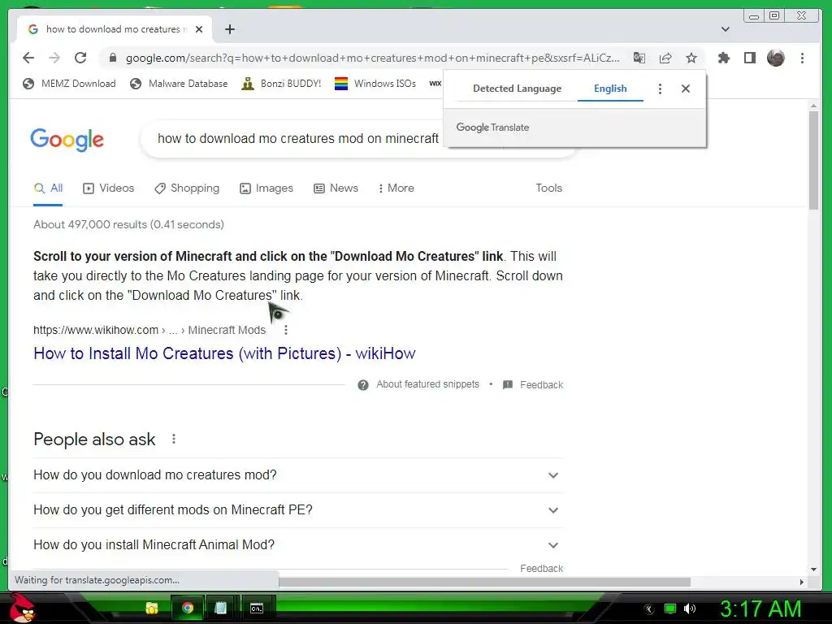Open the Windows ISOs bookmark
This screenshot has height=624, width=832.
(375, 84)
